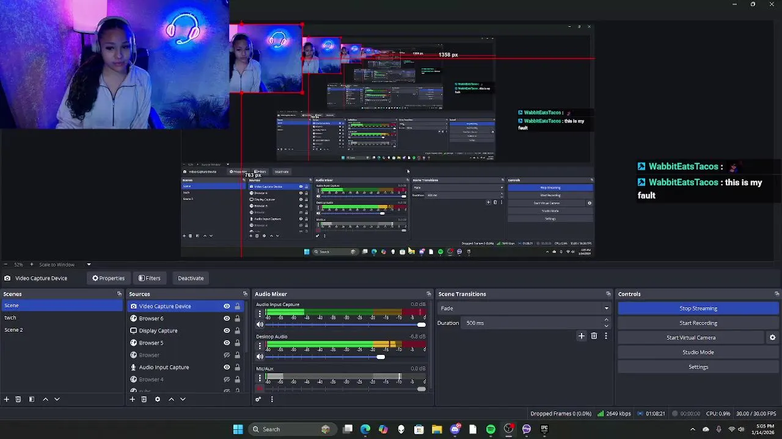Enable Studio Mode button
Screen dimensions: 782x439
[698, 352]
